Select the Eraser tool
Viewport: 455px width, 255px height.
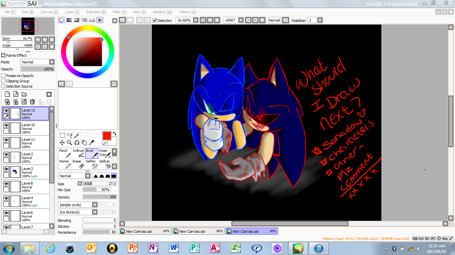[x=78, y=164]
